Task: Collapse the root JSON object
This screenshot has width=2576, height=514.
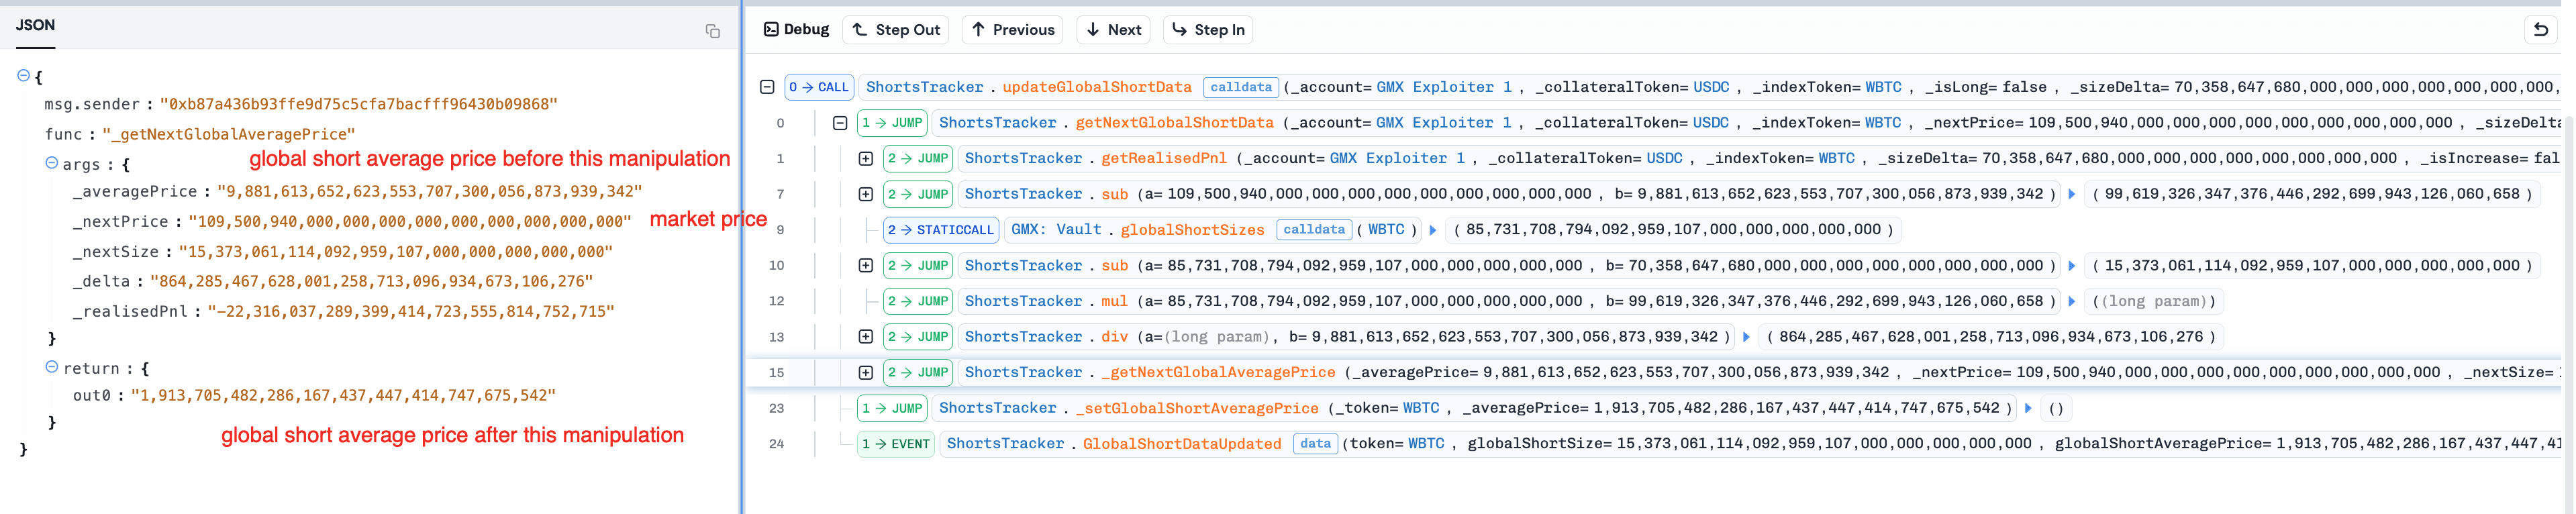Action: [23, 76]
